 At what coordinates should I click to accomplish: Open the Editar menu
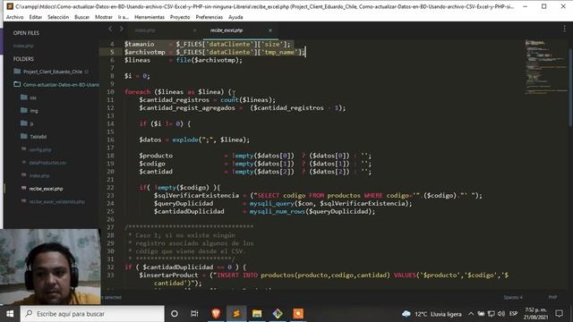tap(36, 17)
